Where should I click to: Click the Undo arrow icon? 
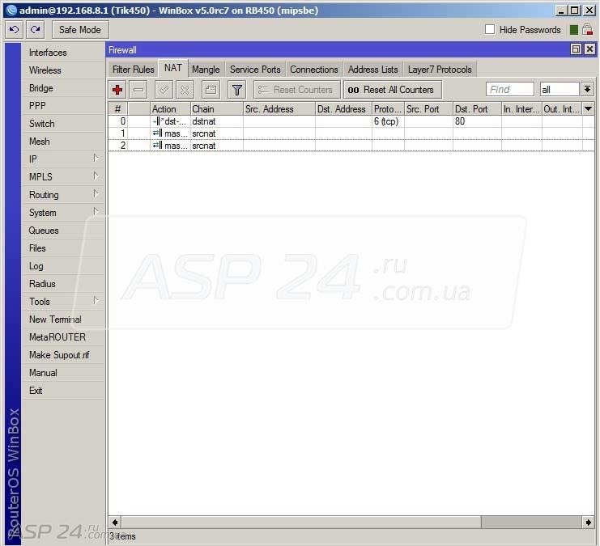[14, 30]
